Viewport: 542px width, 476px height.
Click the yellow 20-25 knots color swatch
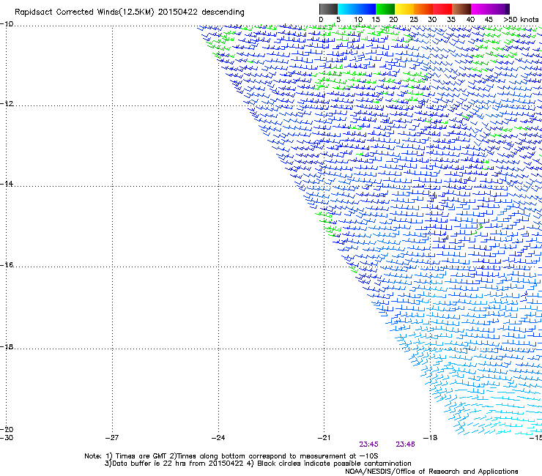(404, 9)
